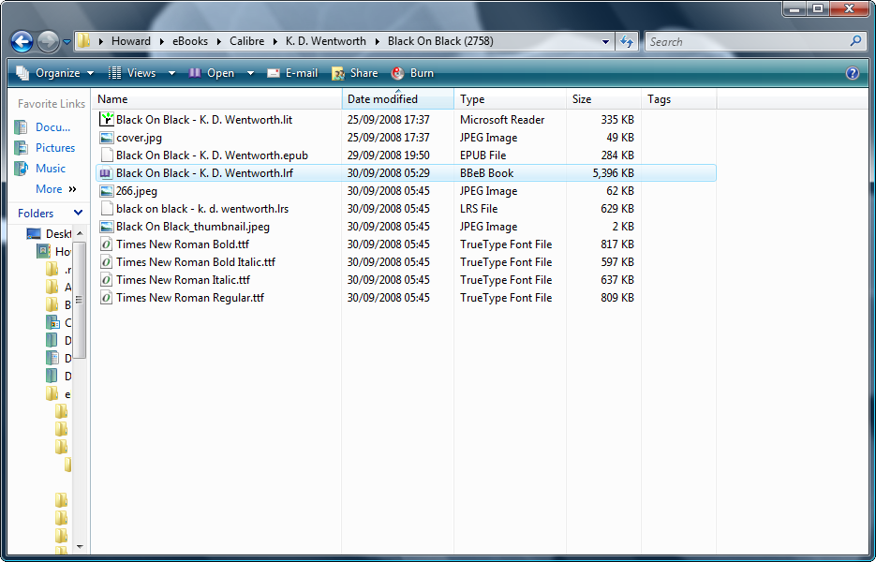Screen dimensions: 876x562
Task: Select cover.jpg image icon
Action: [107, 138]
